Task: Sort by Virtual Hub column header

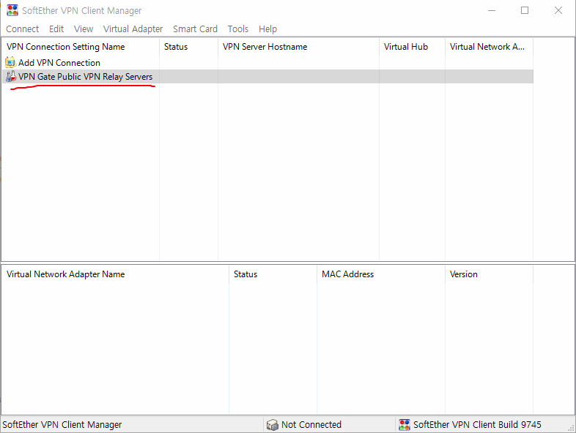Action: pyautogui.click(x=412, y=47)
